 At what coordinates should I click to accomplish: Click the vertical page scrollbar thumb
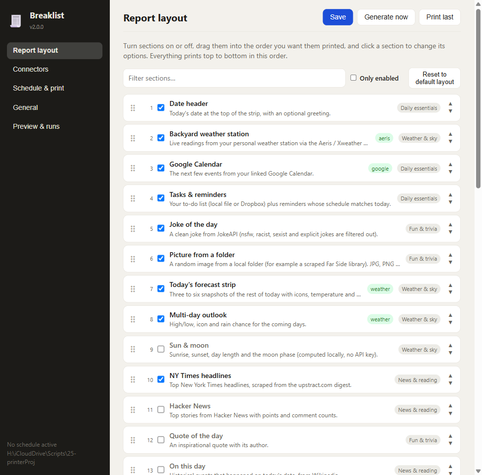[x=478, y=98]
